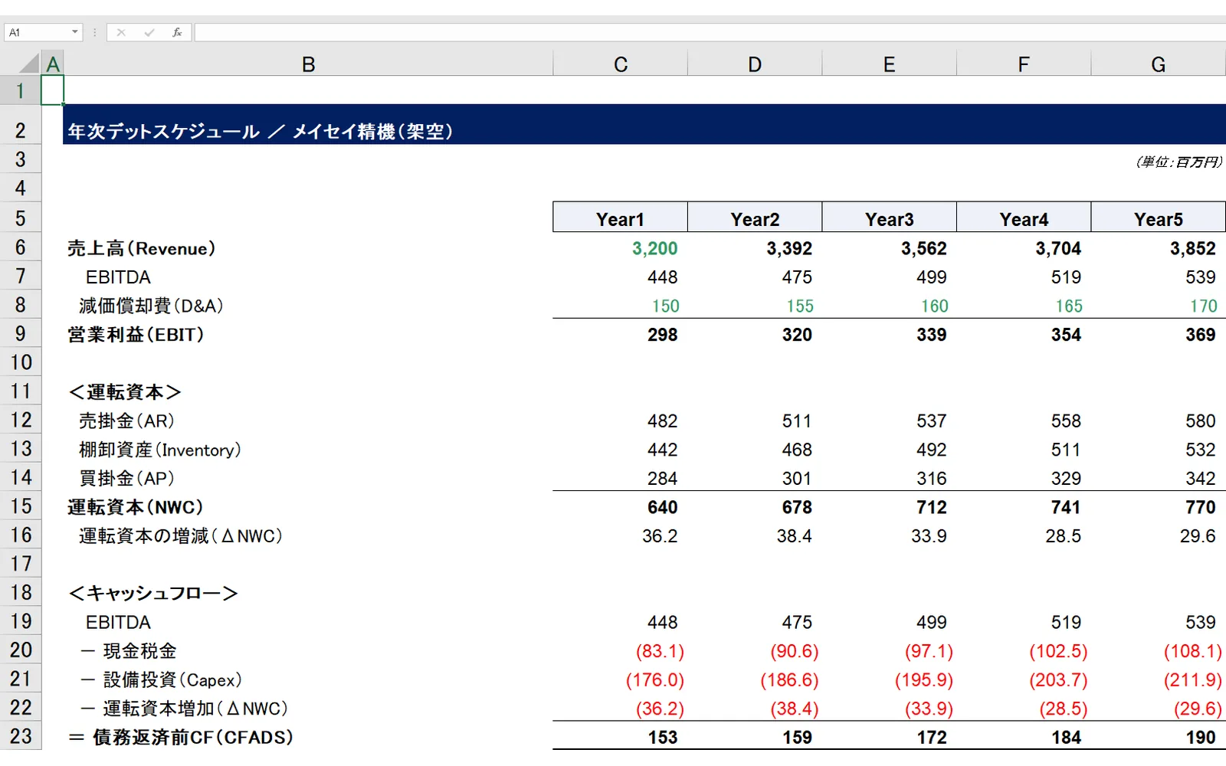Click the ΔNWC value 38.4 in row 16
The image size is (1226, 766).
pos(794,536)
